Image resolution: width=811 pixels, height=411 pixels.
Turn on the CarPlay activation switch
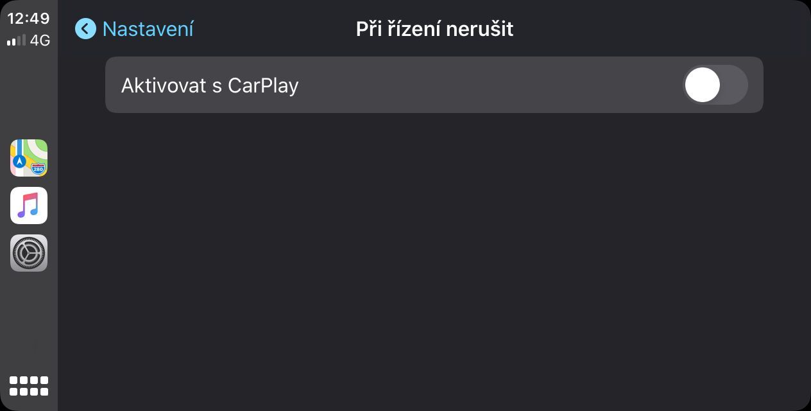pyautogui.click(x=715, y=85)
